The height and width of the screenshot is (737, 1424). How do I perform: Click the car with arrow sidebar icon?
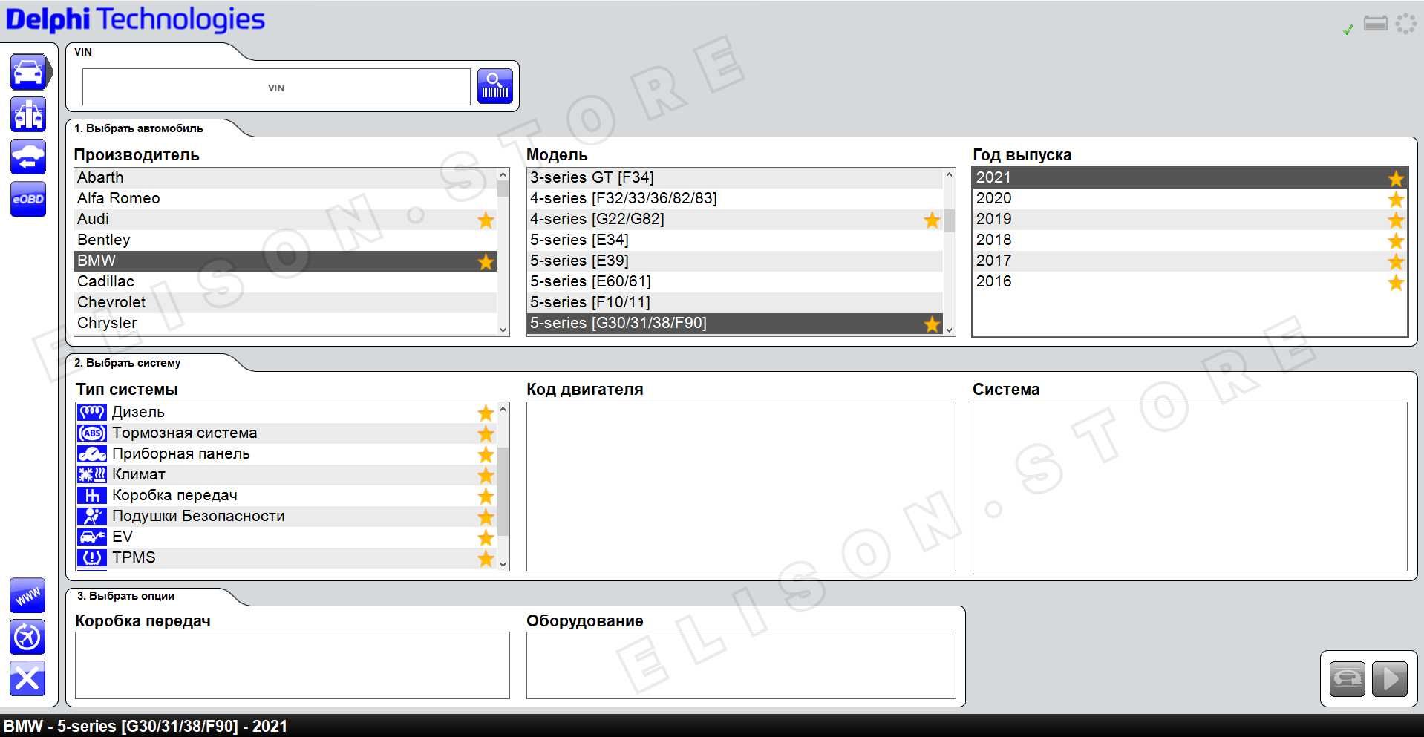28,157
